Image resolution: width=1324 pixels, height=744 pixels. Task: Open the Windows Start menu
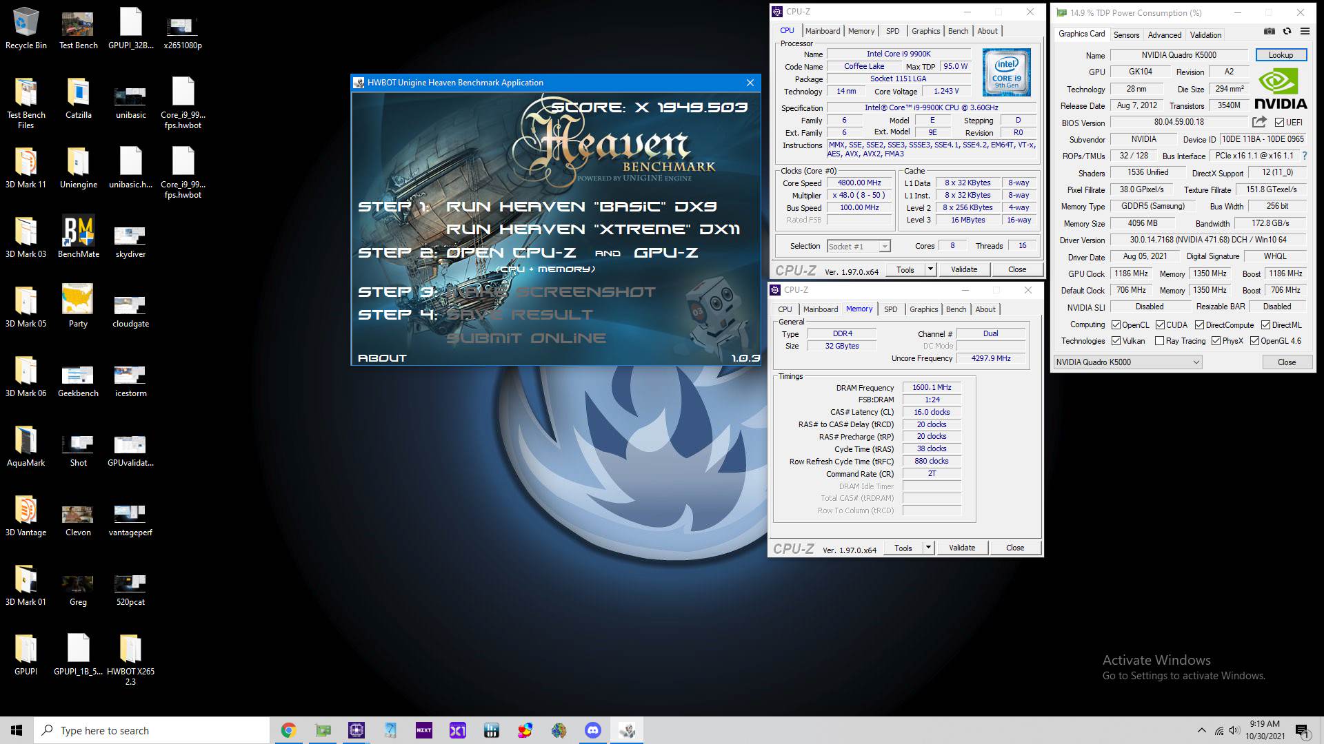[x=17, y=730]
